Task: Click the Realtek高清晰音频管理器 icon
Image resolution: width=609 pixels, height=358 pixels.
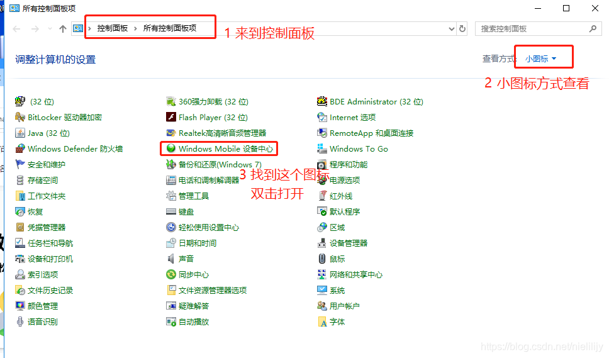Action: (x=171, y=133)
